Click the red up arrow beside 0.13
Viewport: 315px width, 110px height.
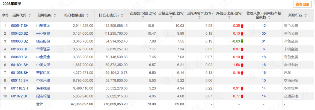(242, 34)
